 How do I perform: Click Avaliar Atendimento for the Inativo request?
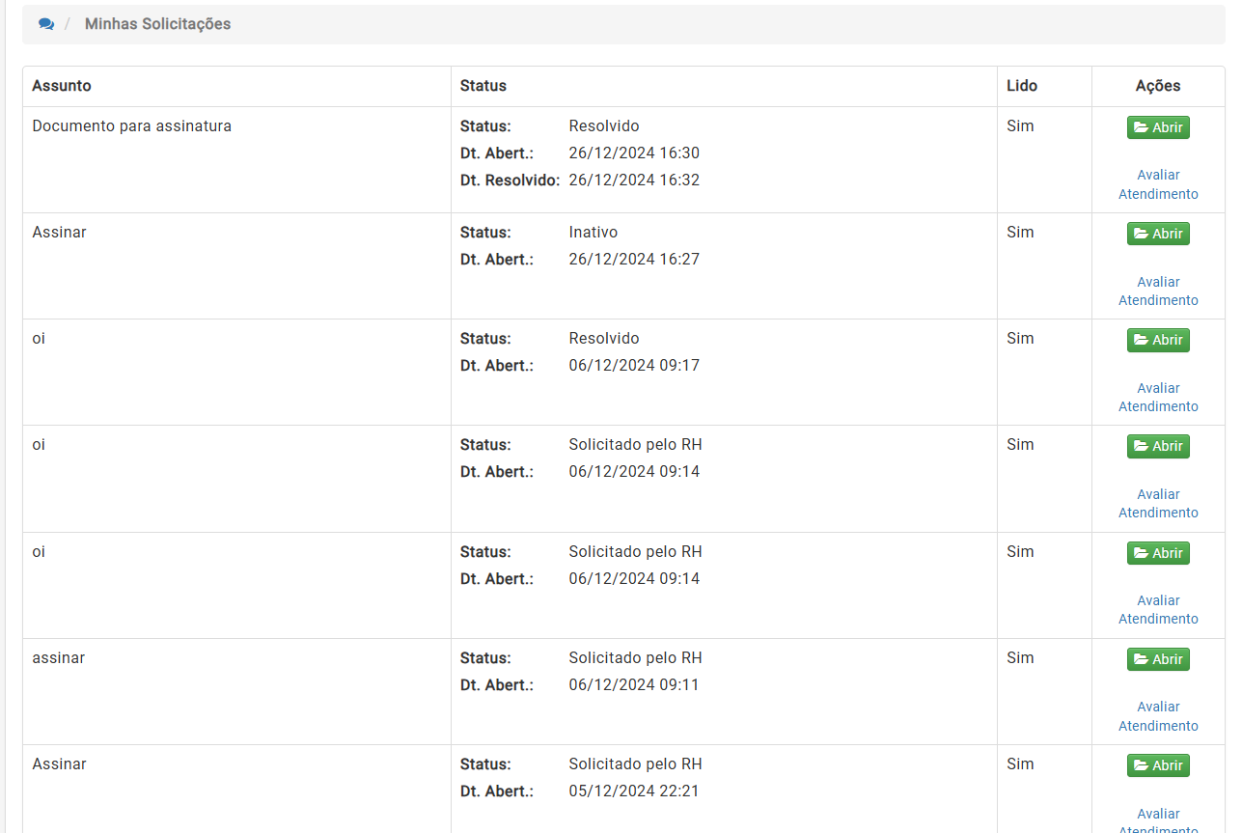coord(1158,291)
